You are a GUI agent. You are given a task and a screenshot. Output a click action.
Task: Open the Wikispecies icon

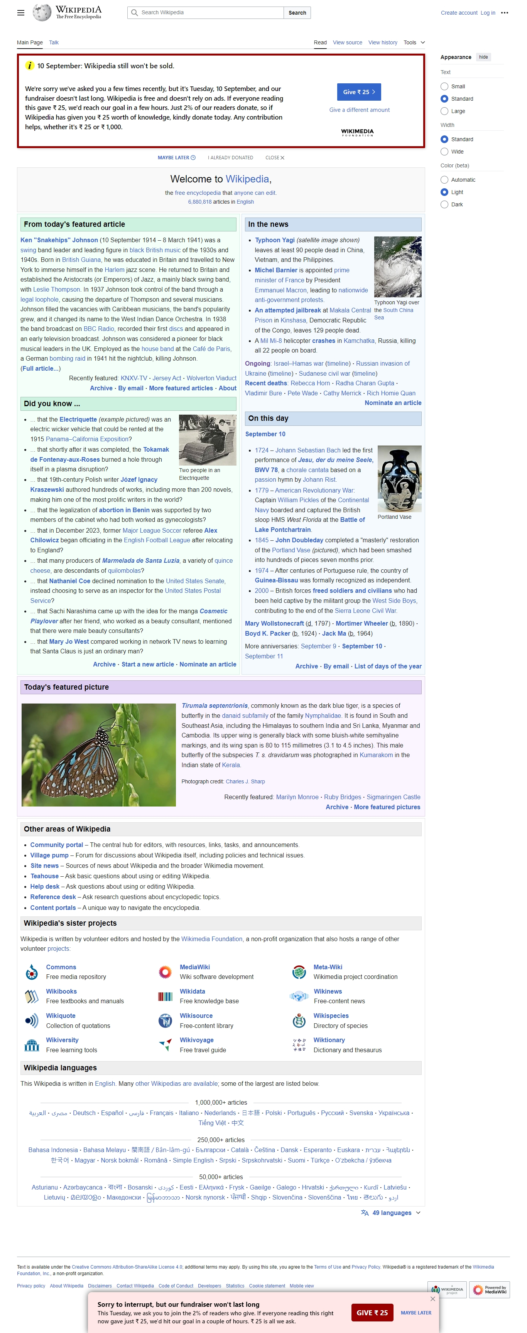coord(299,1021)
